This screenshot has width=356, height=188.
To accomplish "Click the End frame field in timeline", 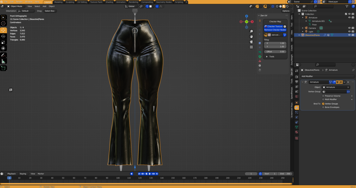I will (x=285, y=174).
